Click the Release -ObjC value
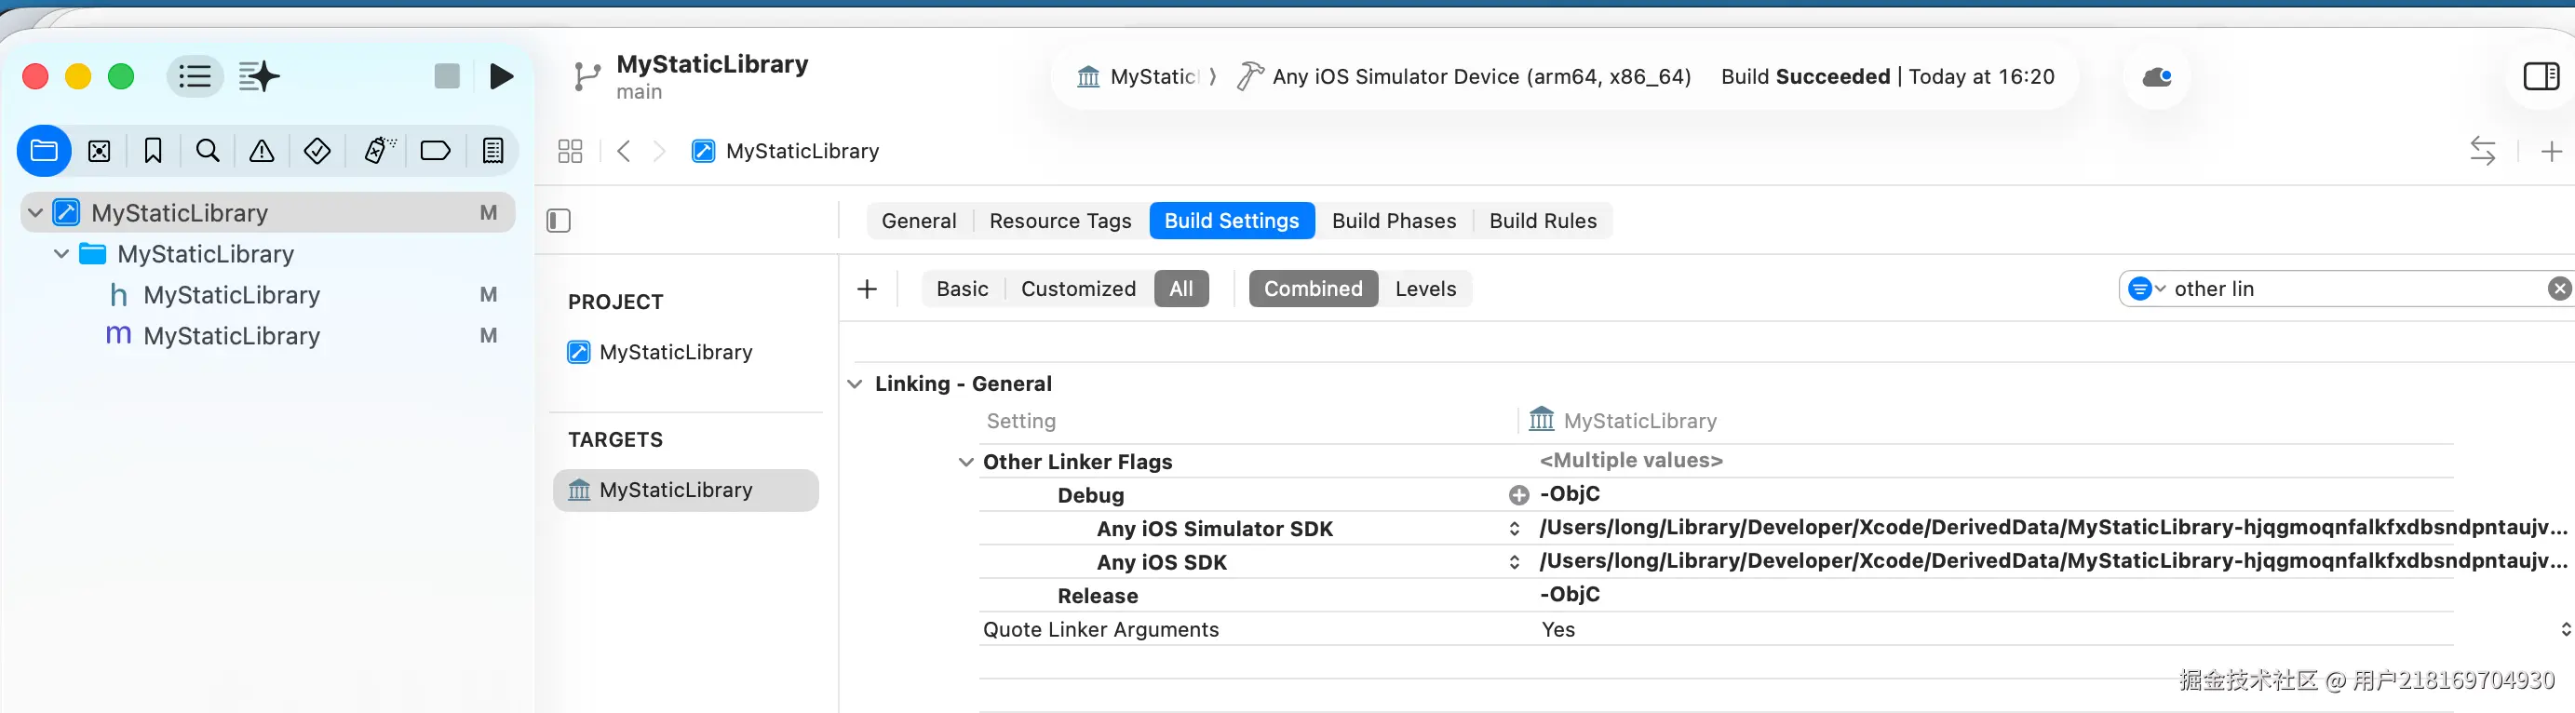The height and width of the screenshot is (713, 2575). [x=1570, y=595]
